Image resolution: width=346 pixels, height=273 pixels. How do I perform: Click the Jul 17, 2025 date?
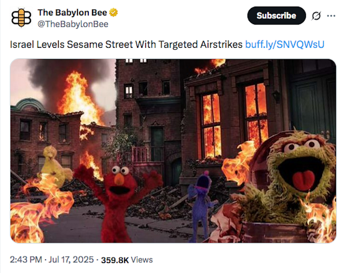(x=71, y=259)
